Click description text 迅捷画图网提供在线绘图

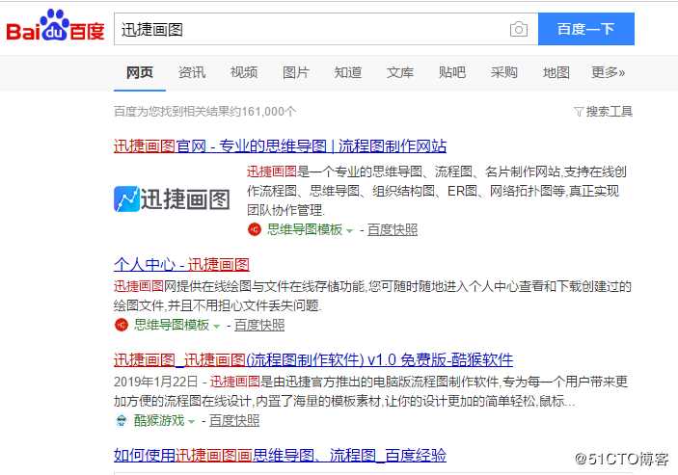point(372,296)
